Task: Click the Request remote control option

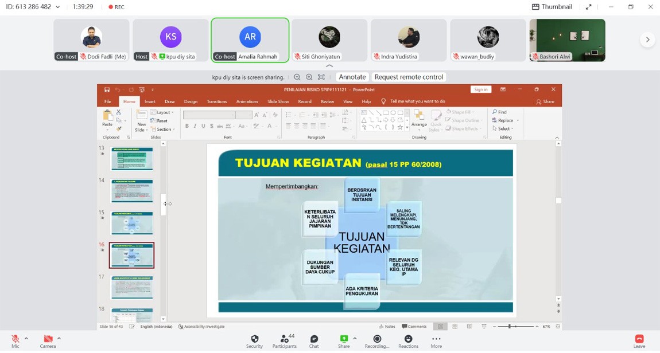Action: point(409,77)
